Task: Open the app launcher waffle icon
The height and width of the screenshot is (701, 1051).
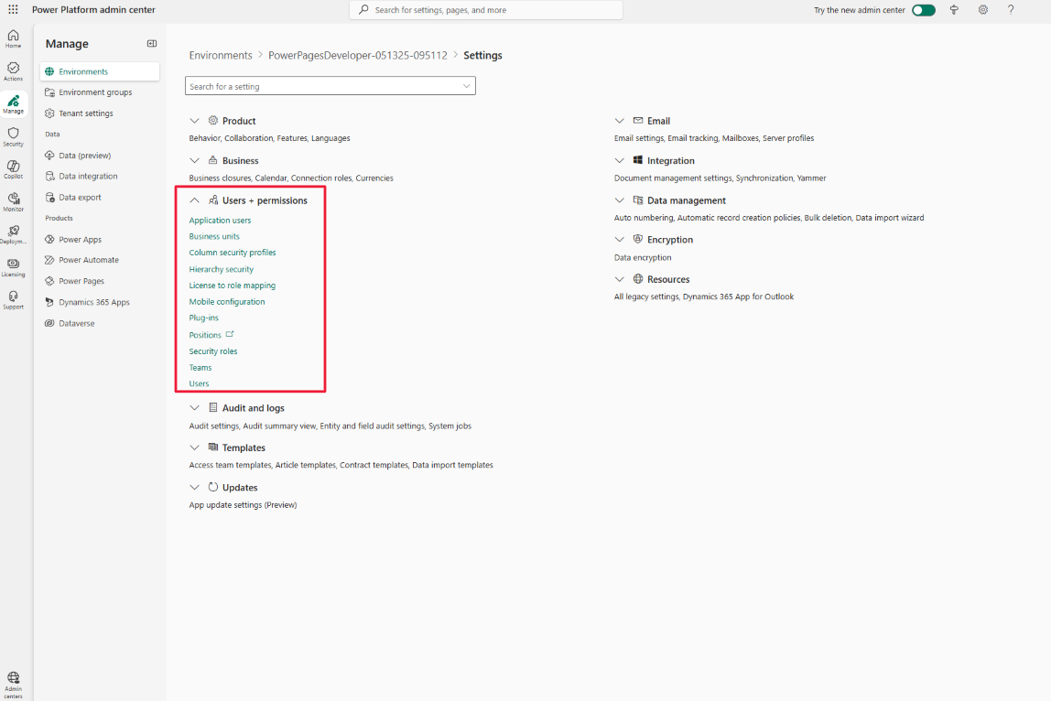Action: 13,10
